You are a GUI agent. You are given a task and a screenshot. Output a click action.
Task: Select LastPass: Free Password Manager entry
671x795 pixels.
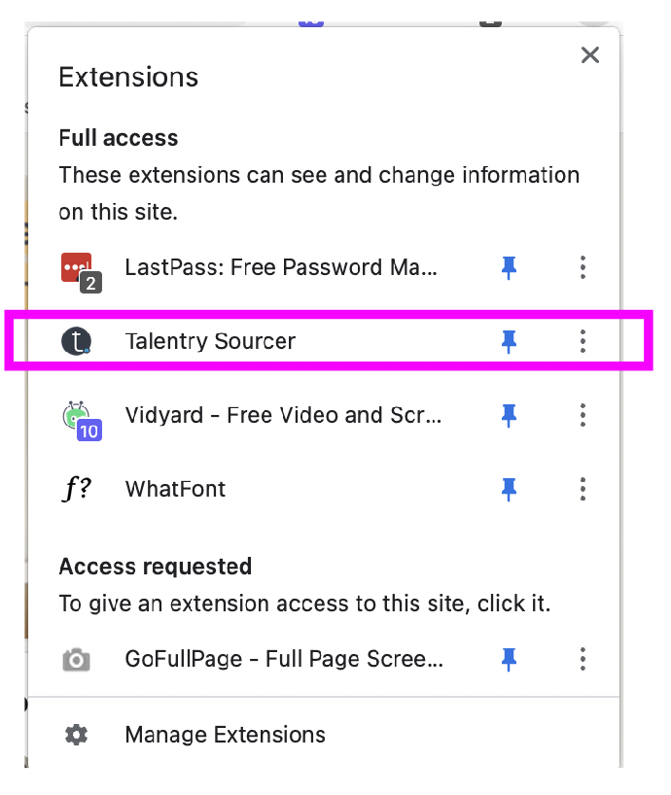click(x=281, y=267)
